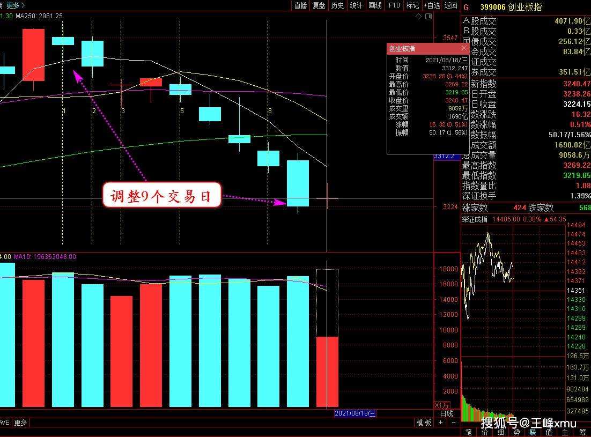Open the F10 info page
591x437 pixels.
pos(394,5)
